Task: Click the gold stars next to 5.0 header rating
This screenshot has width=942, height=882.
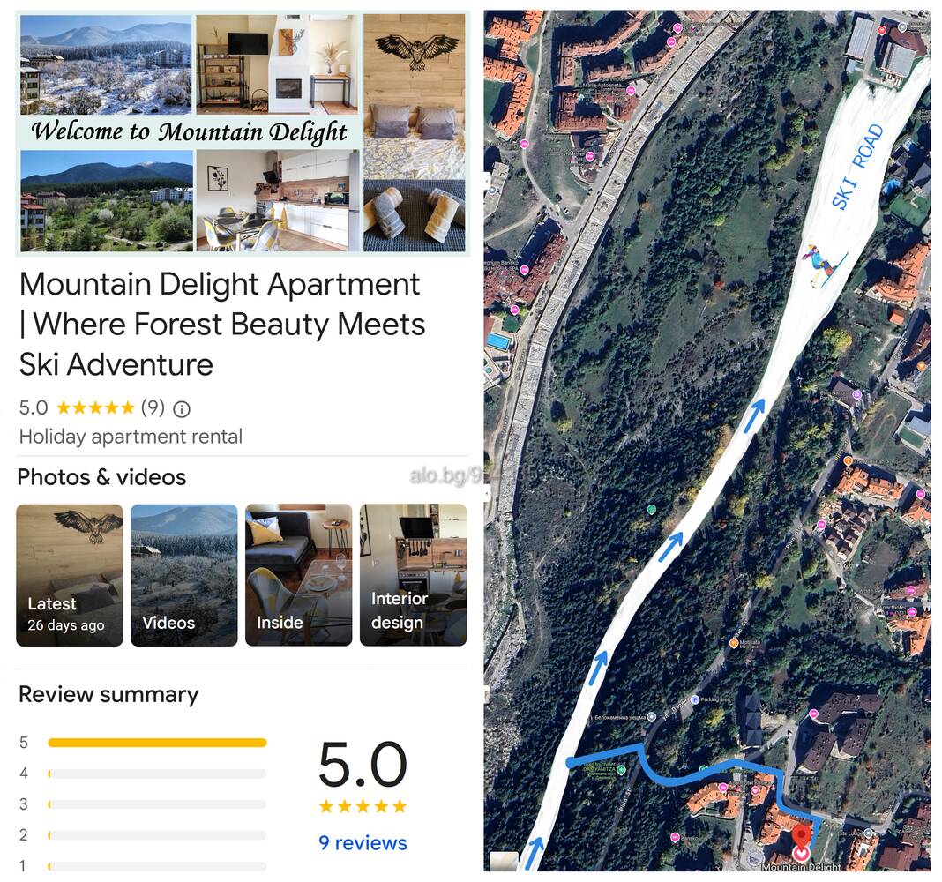Action: coord(95,408)
